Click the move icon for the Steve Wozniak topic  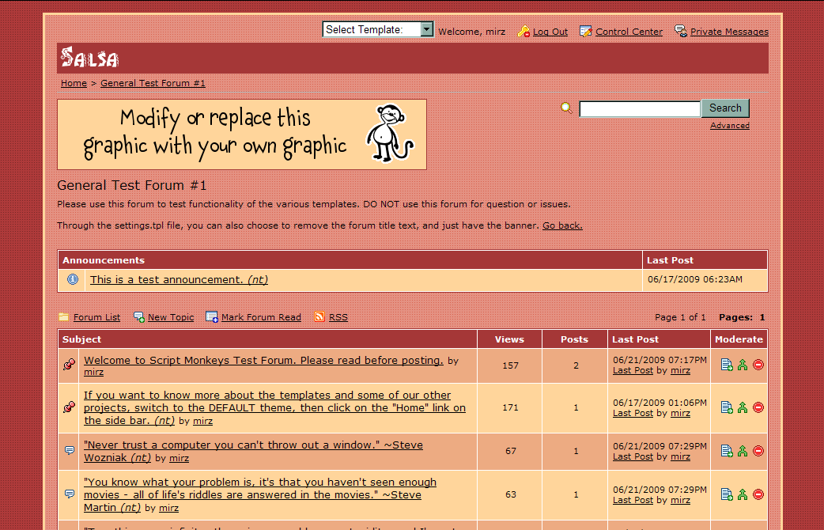click(727, 451)
